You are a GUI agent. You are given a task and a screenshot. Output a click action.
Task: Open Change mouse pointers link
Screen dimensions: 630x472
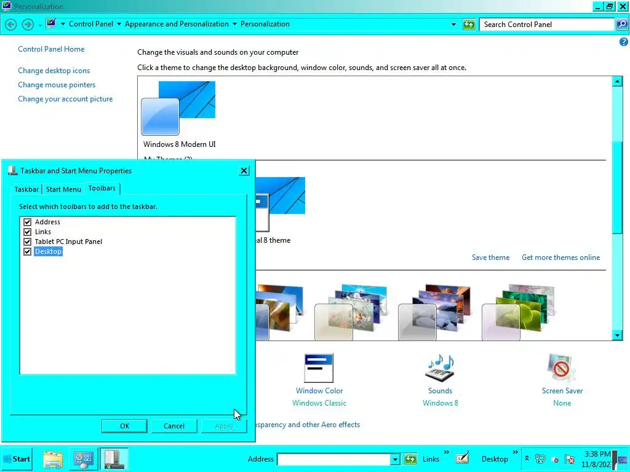(57, 85)
